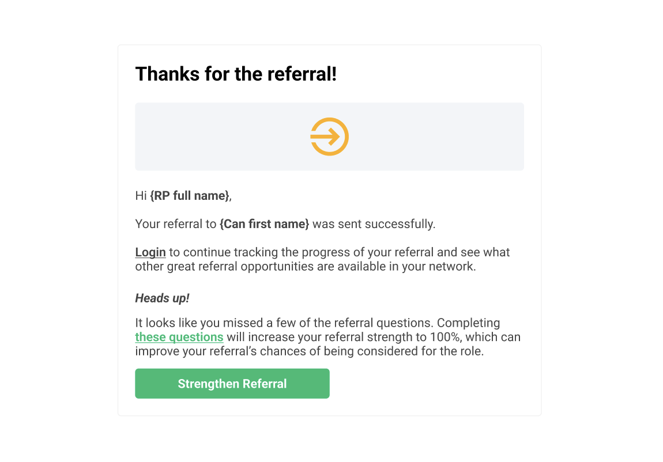Click the word 'Hi' in the greeting
663x462 pixels.
click(x=141, y=195)
